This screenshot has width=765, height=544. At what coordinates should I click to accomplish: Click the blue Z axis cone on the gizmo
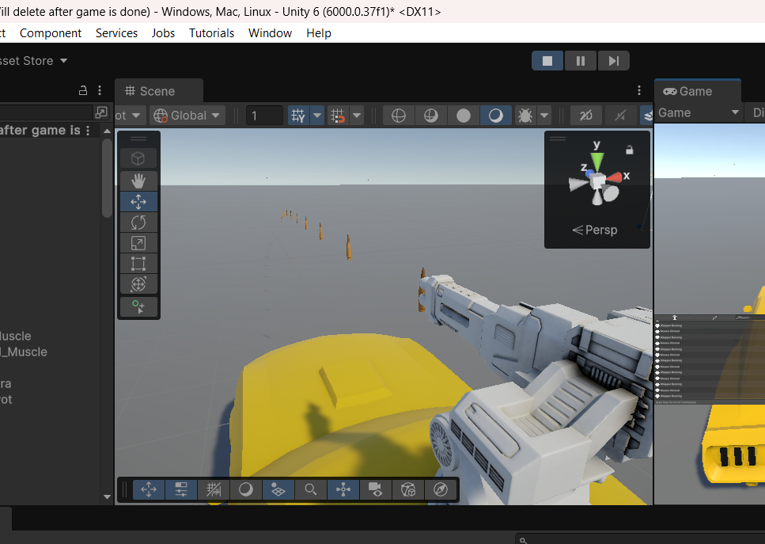[x=589, y=173]
